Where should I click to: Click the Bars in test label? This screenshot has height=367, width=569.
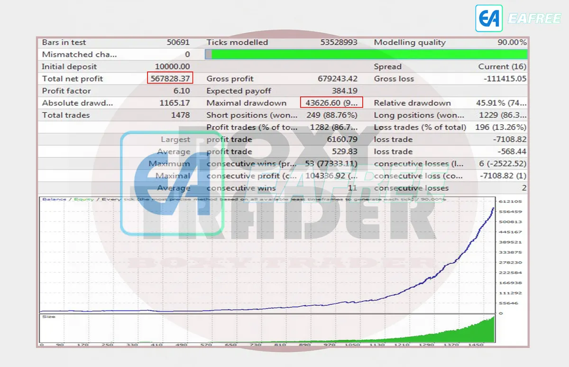[x=64, y=42]
